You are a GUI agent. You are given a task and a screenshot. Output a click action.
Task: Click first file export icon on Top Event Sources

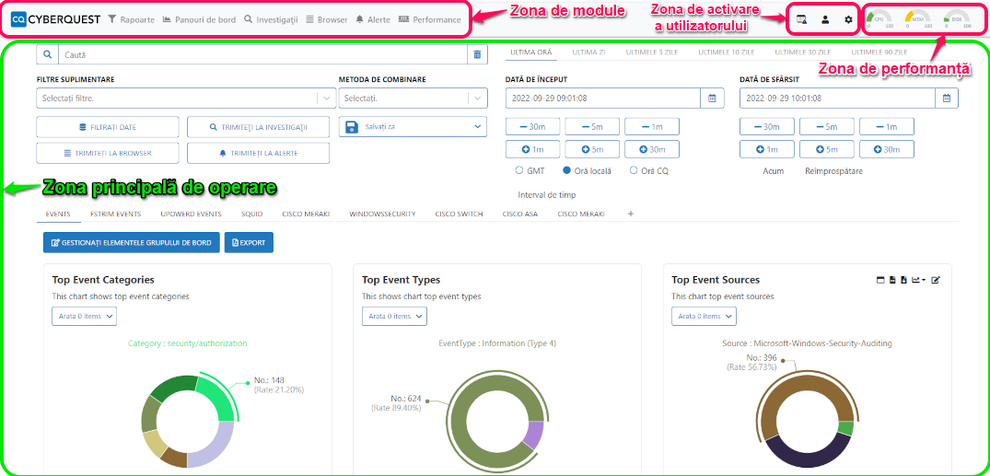tap(892, 280)
